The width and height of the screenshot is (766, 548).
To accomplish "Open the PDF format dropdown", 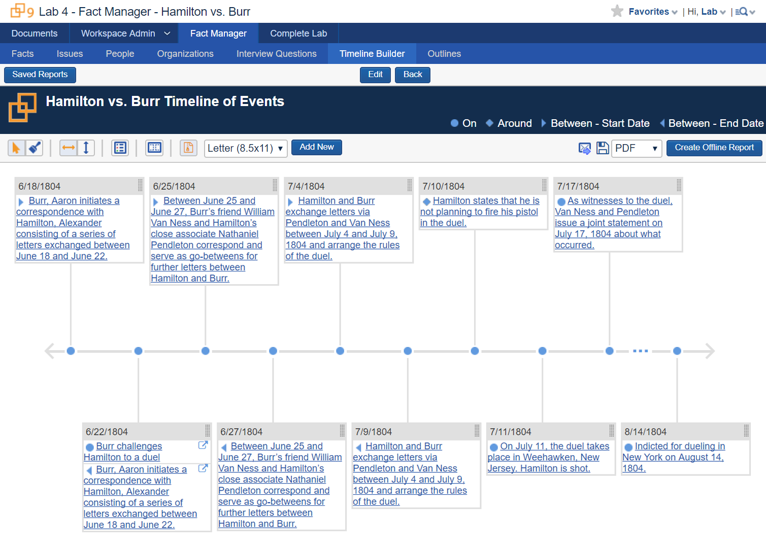I will (636, 148).
